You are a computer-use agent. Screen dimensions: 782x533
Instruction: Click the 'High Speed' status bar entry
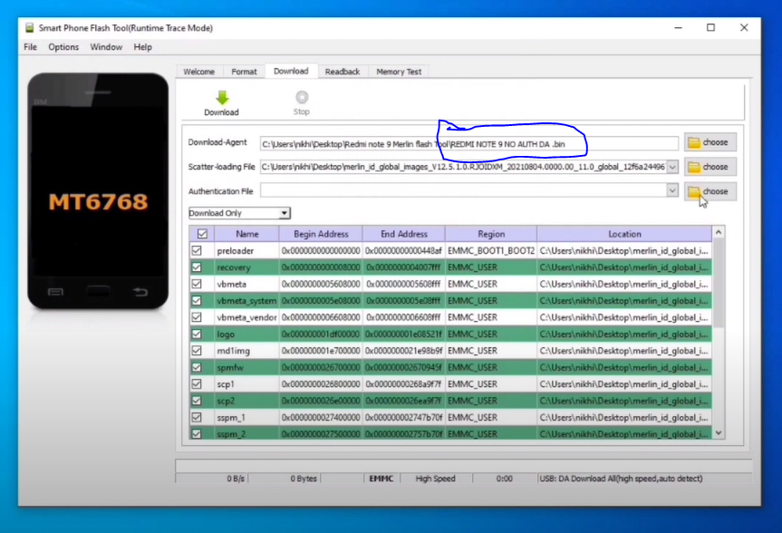pos(435,479)
